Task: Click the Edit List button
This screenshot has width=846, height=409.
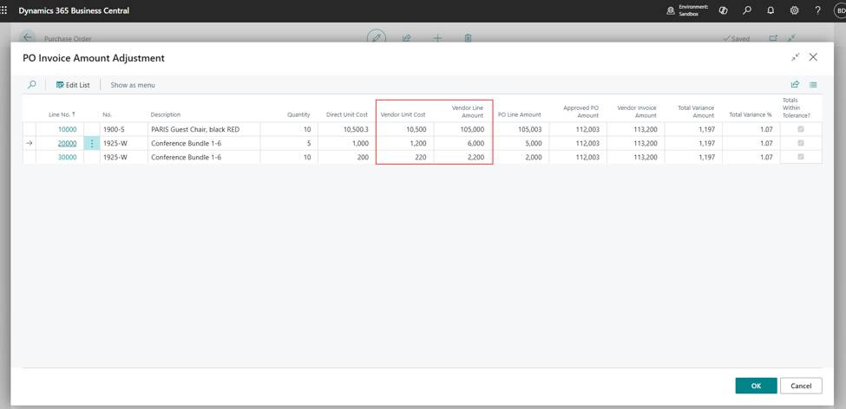Action: (73, 85)
